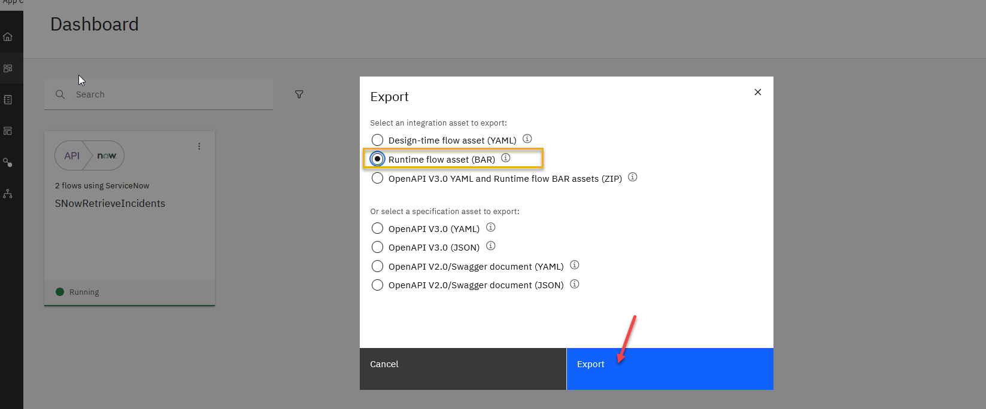986x409 pixels.
Task: Show info for Runtime flow asset (BAR)
Action: [506, 158]
